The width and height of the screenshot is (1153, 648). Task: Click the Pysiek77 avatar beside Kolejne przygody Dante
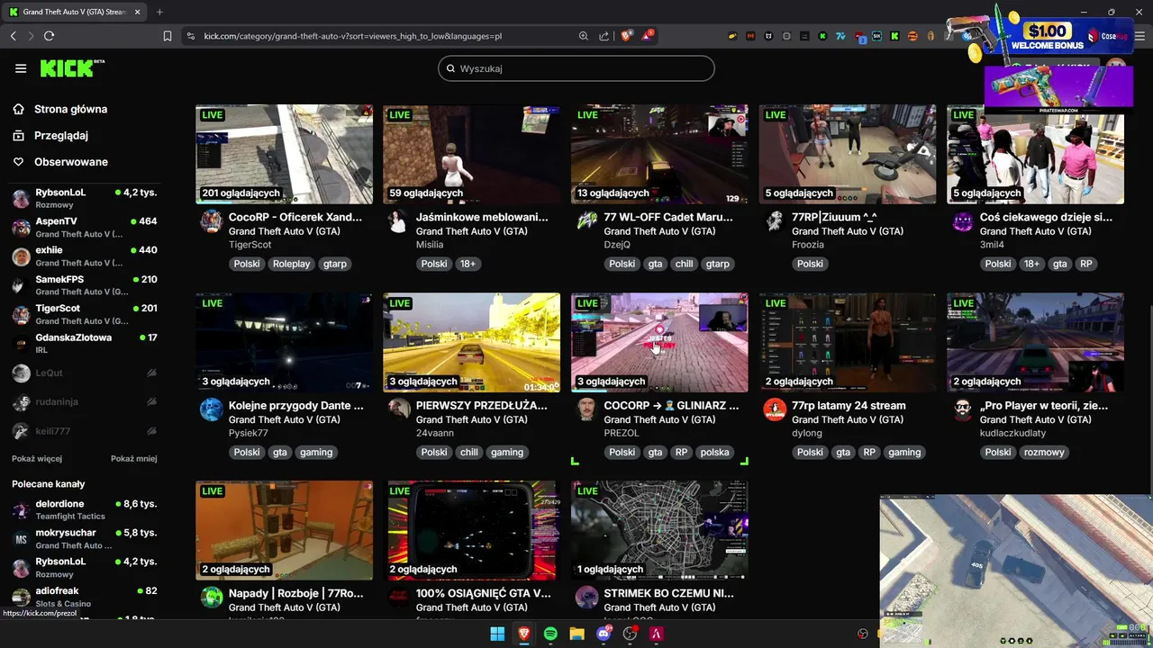(212, 409)
